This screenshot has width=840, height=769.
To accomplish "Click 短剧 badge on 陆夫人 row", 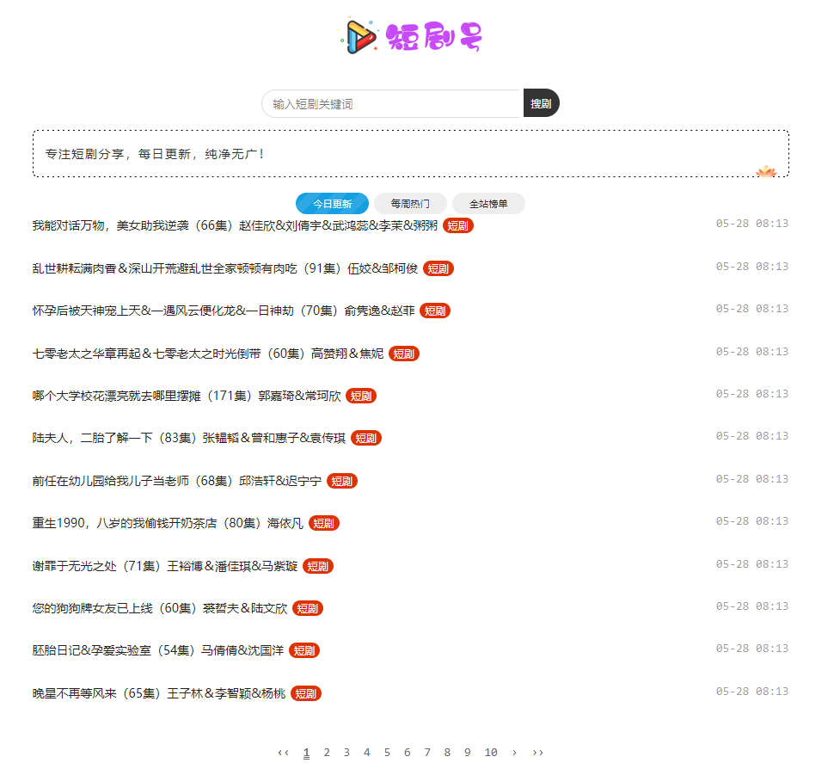I will tap(366, 439).
